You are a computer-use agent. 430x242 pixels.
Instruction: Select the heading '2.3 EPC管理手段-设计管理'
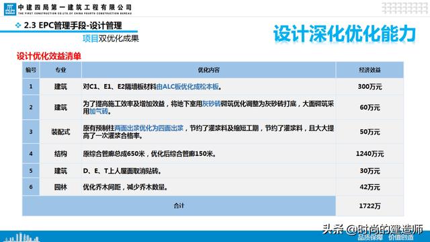[x=73, y=26]
